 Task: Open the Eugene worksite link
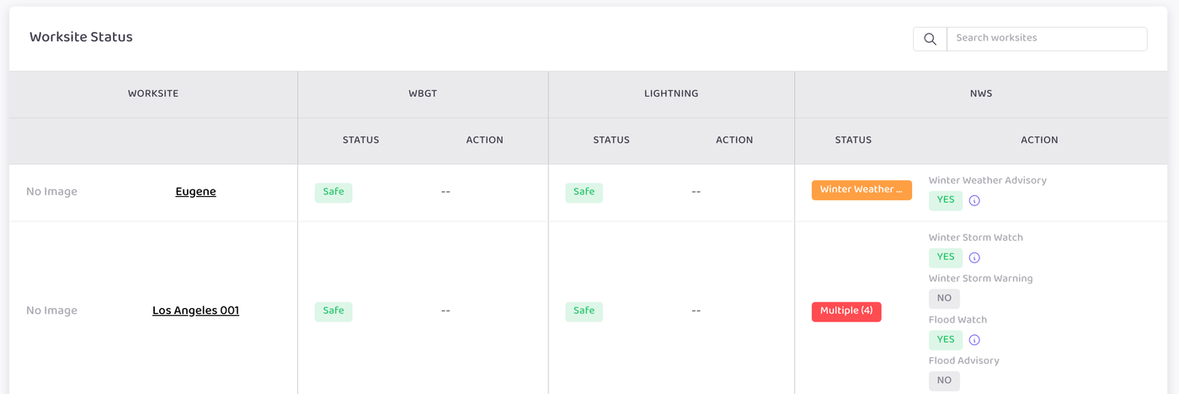pos(195,192)
